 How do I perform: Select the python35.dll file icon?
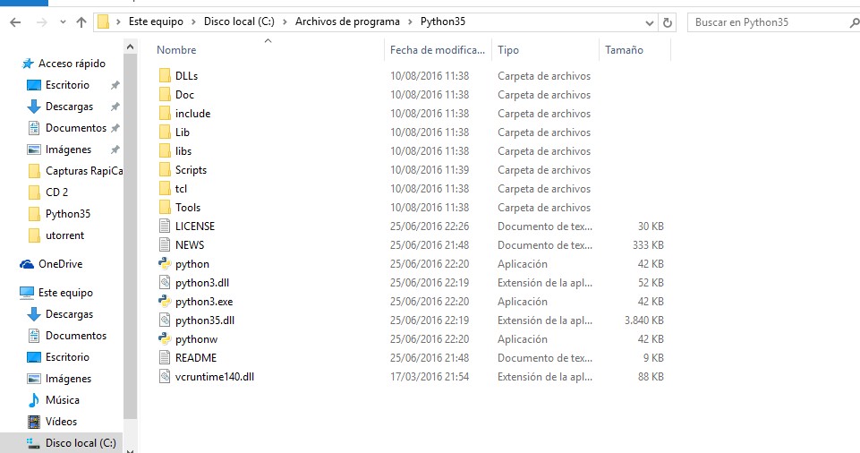coord(165,321)
